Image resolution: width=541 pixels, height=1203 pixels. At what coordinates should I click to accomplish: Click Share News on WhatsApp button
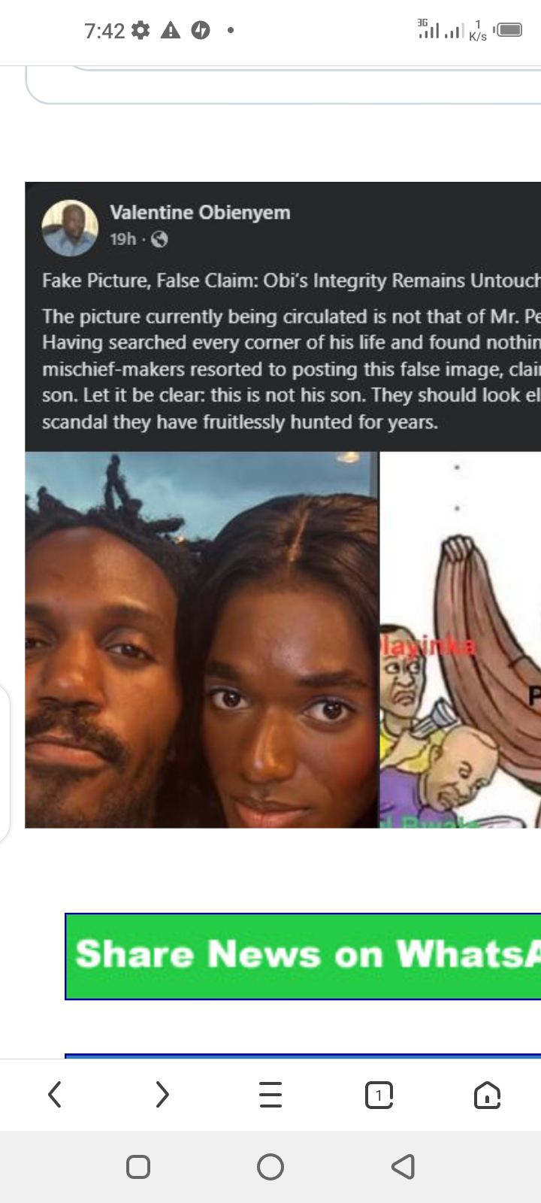tap(303, 956)
